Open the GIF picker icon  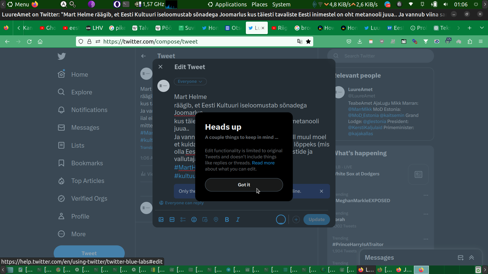172,220
